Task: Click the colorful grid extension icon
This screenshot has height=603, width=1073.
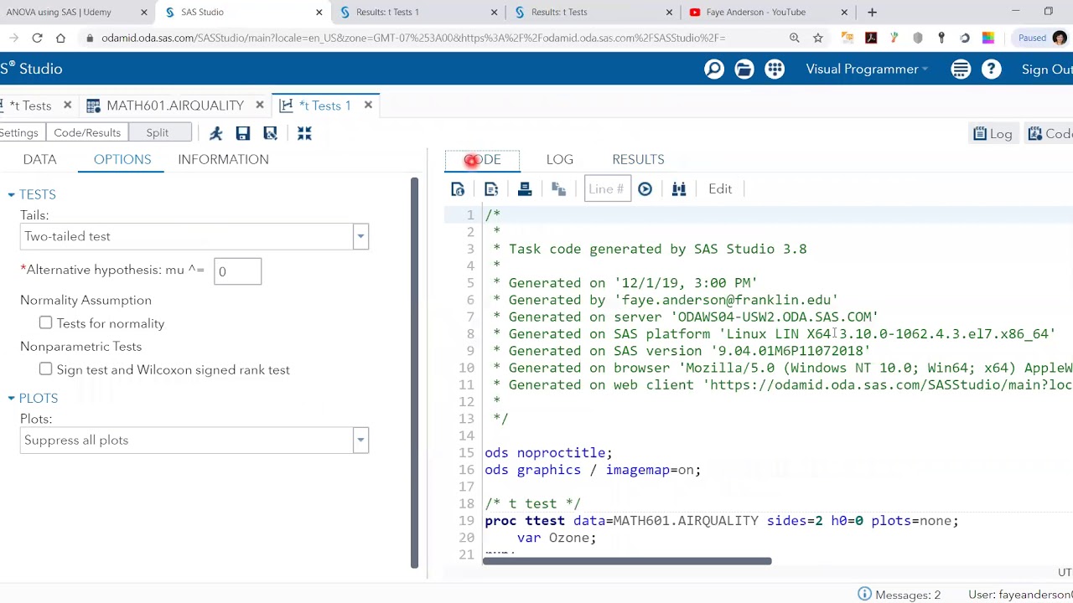Action: click(x=988, y=38)
